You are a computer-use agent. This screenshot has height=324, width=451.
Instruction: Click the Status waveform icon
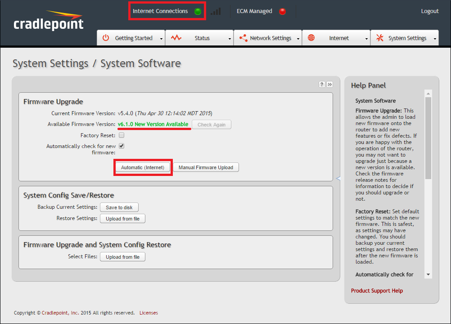[176, 38]
